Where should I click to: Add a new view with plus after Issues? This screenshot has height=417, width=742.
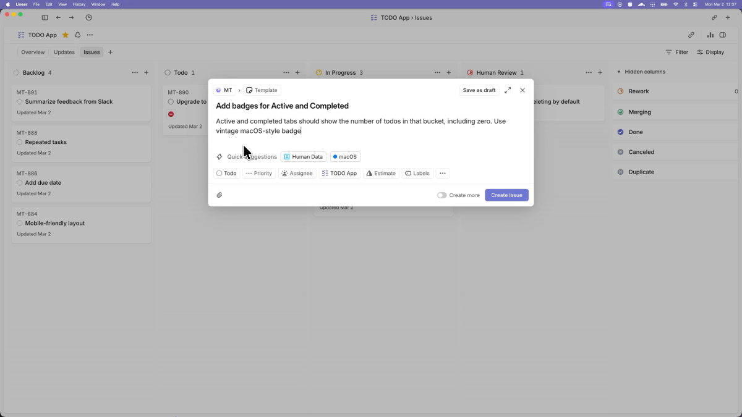tap(111, 52)
